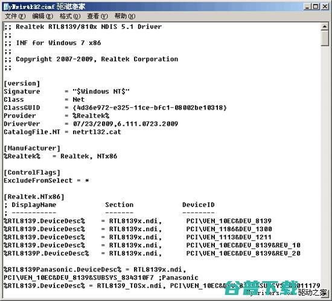The image size is (332, 301).
Task: Maximize the Notepad window
Action: [x=315, y=7]
